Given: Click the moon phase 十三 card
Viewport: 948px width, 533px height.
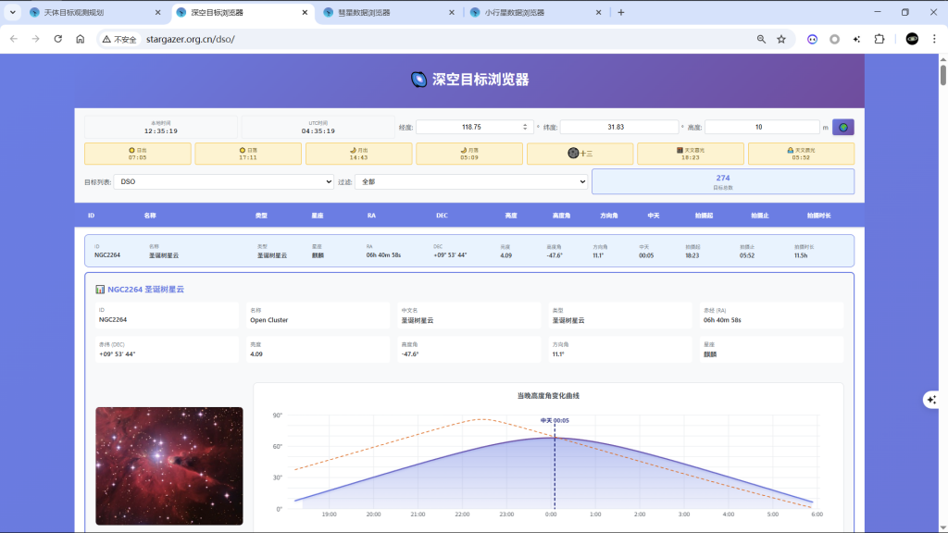Looking at the screenshot, I should (x=580, y=154).
